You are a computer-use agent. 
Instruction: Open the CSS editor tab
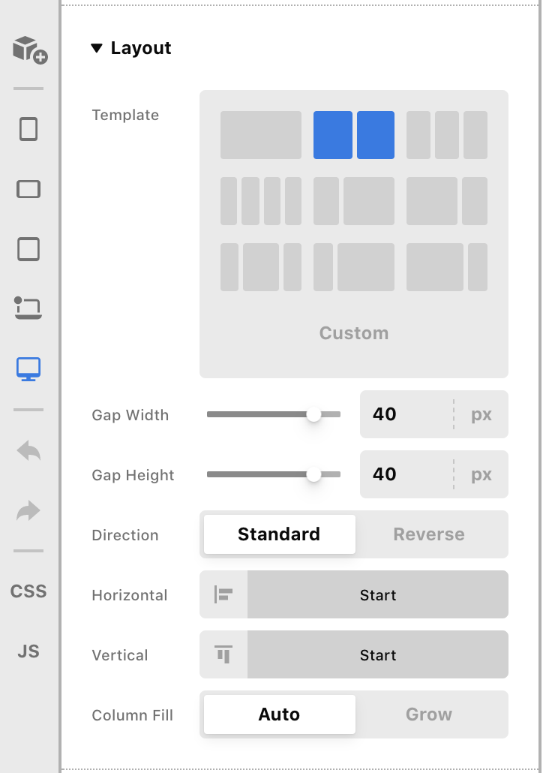[x=28, y=591]
